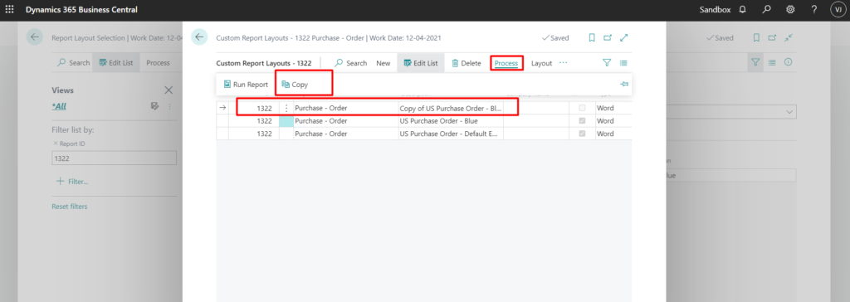Open the settings gear in top bar
The height and width of the screenshot is (302, 850).
[x=790, y=10]
